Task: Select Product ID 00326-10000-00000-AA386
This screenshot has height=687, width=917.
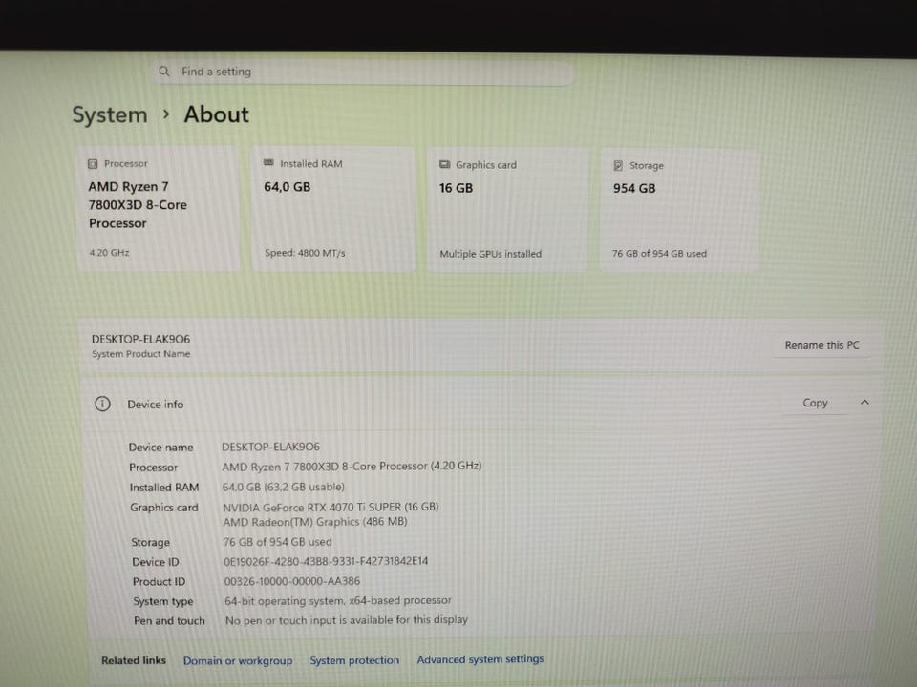Action: click(x=292, y=581)
